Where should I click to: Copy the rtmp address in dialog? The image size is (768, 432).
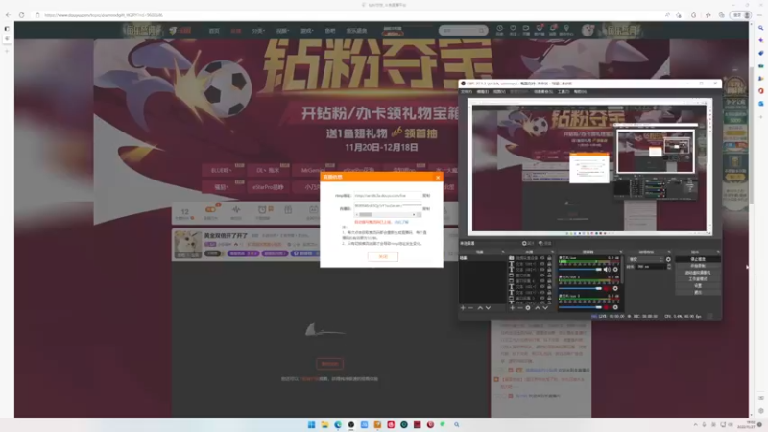[x=426, y=196]
